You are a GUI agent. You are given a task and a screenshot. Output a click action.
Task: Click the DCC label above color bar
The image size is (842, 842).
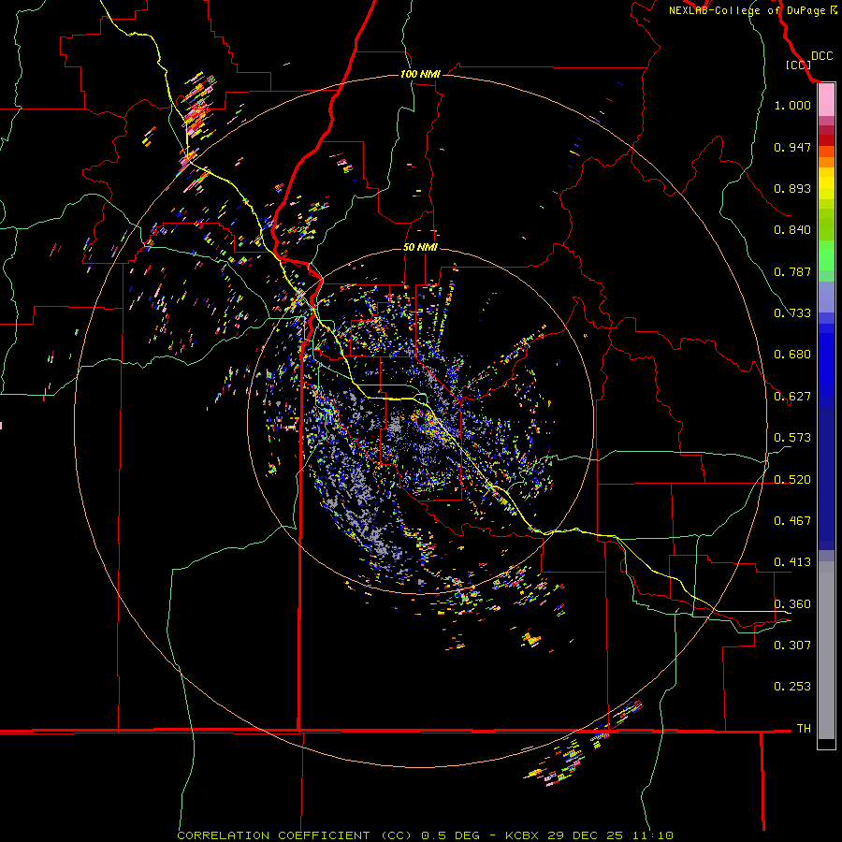pos(821,56)
